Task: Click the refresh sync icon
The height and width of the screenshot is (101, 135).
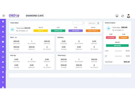Action: point(123,16)
